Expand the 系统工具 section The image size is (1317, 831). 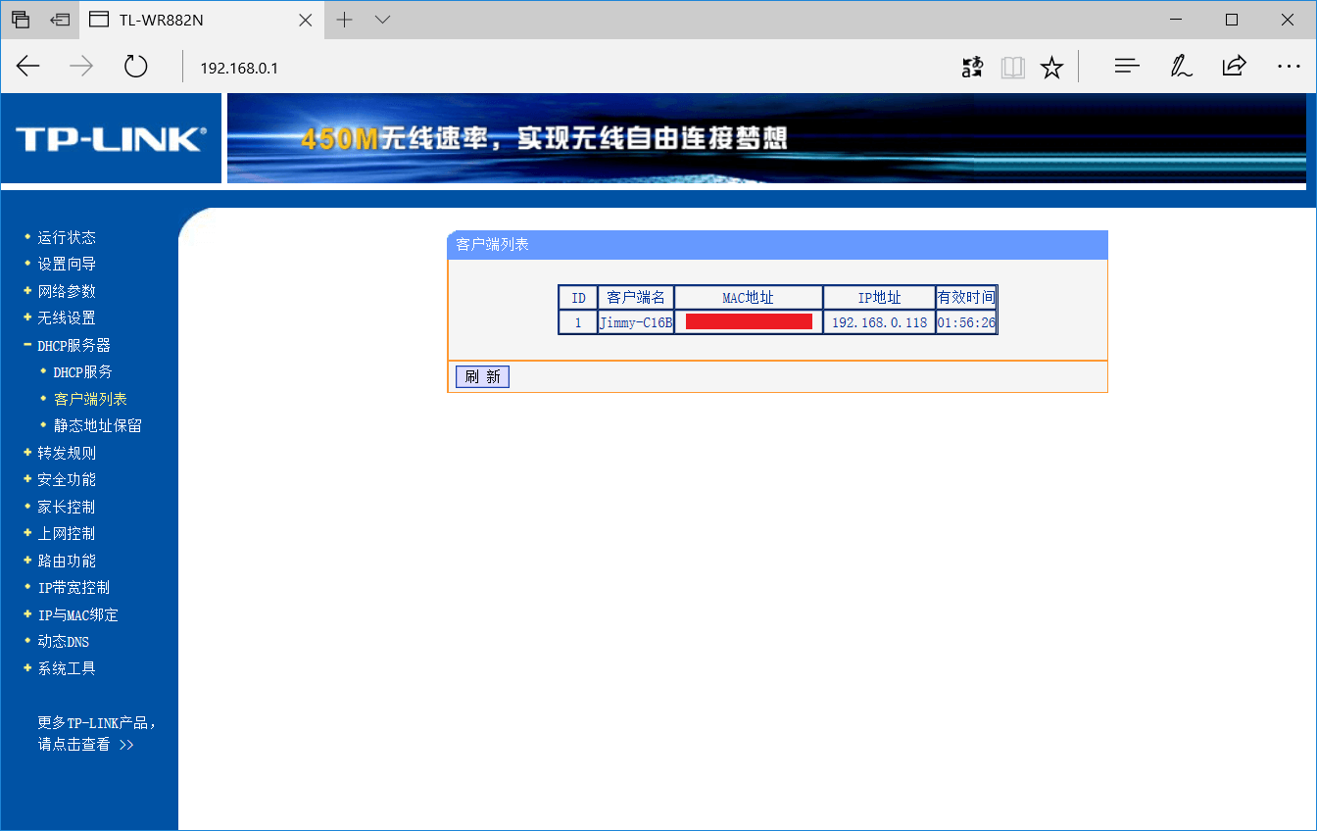[x=66, y=667]
